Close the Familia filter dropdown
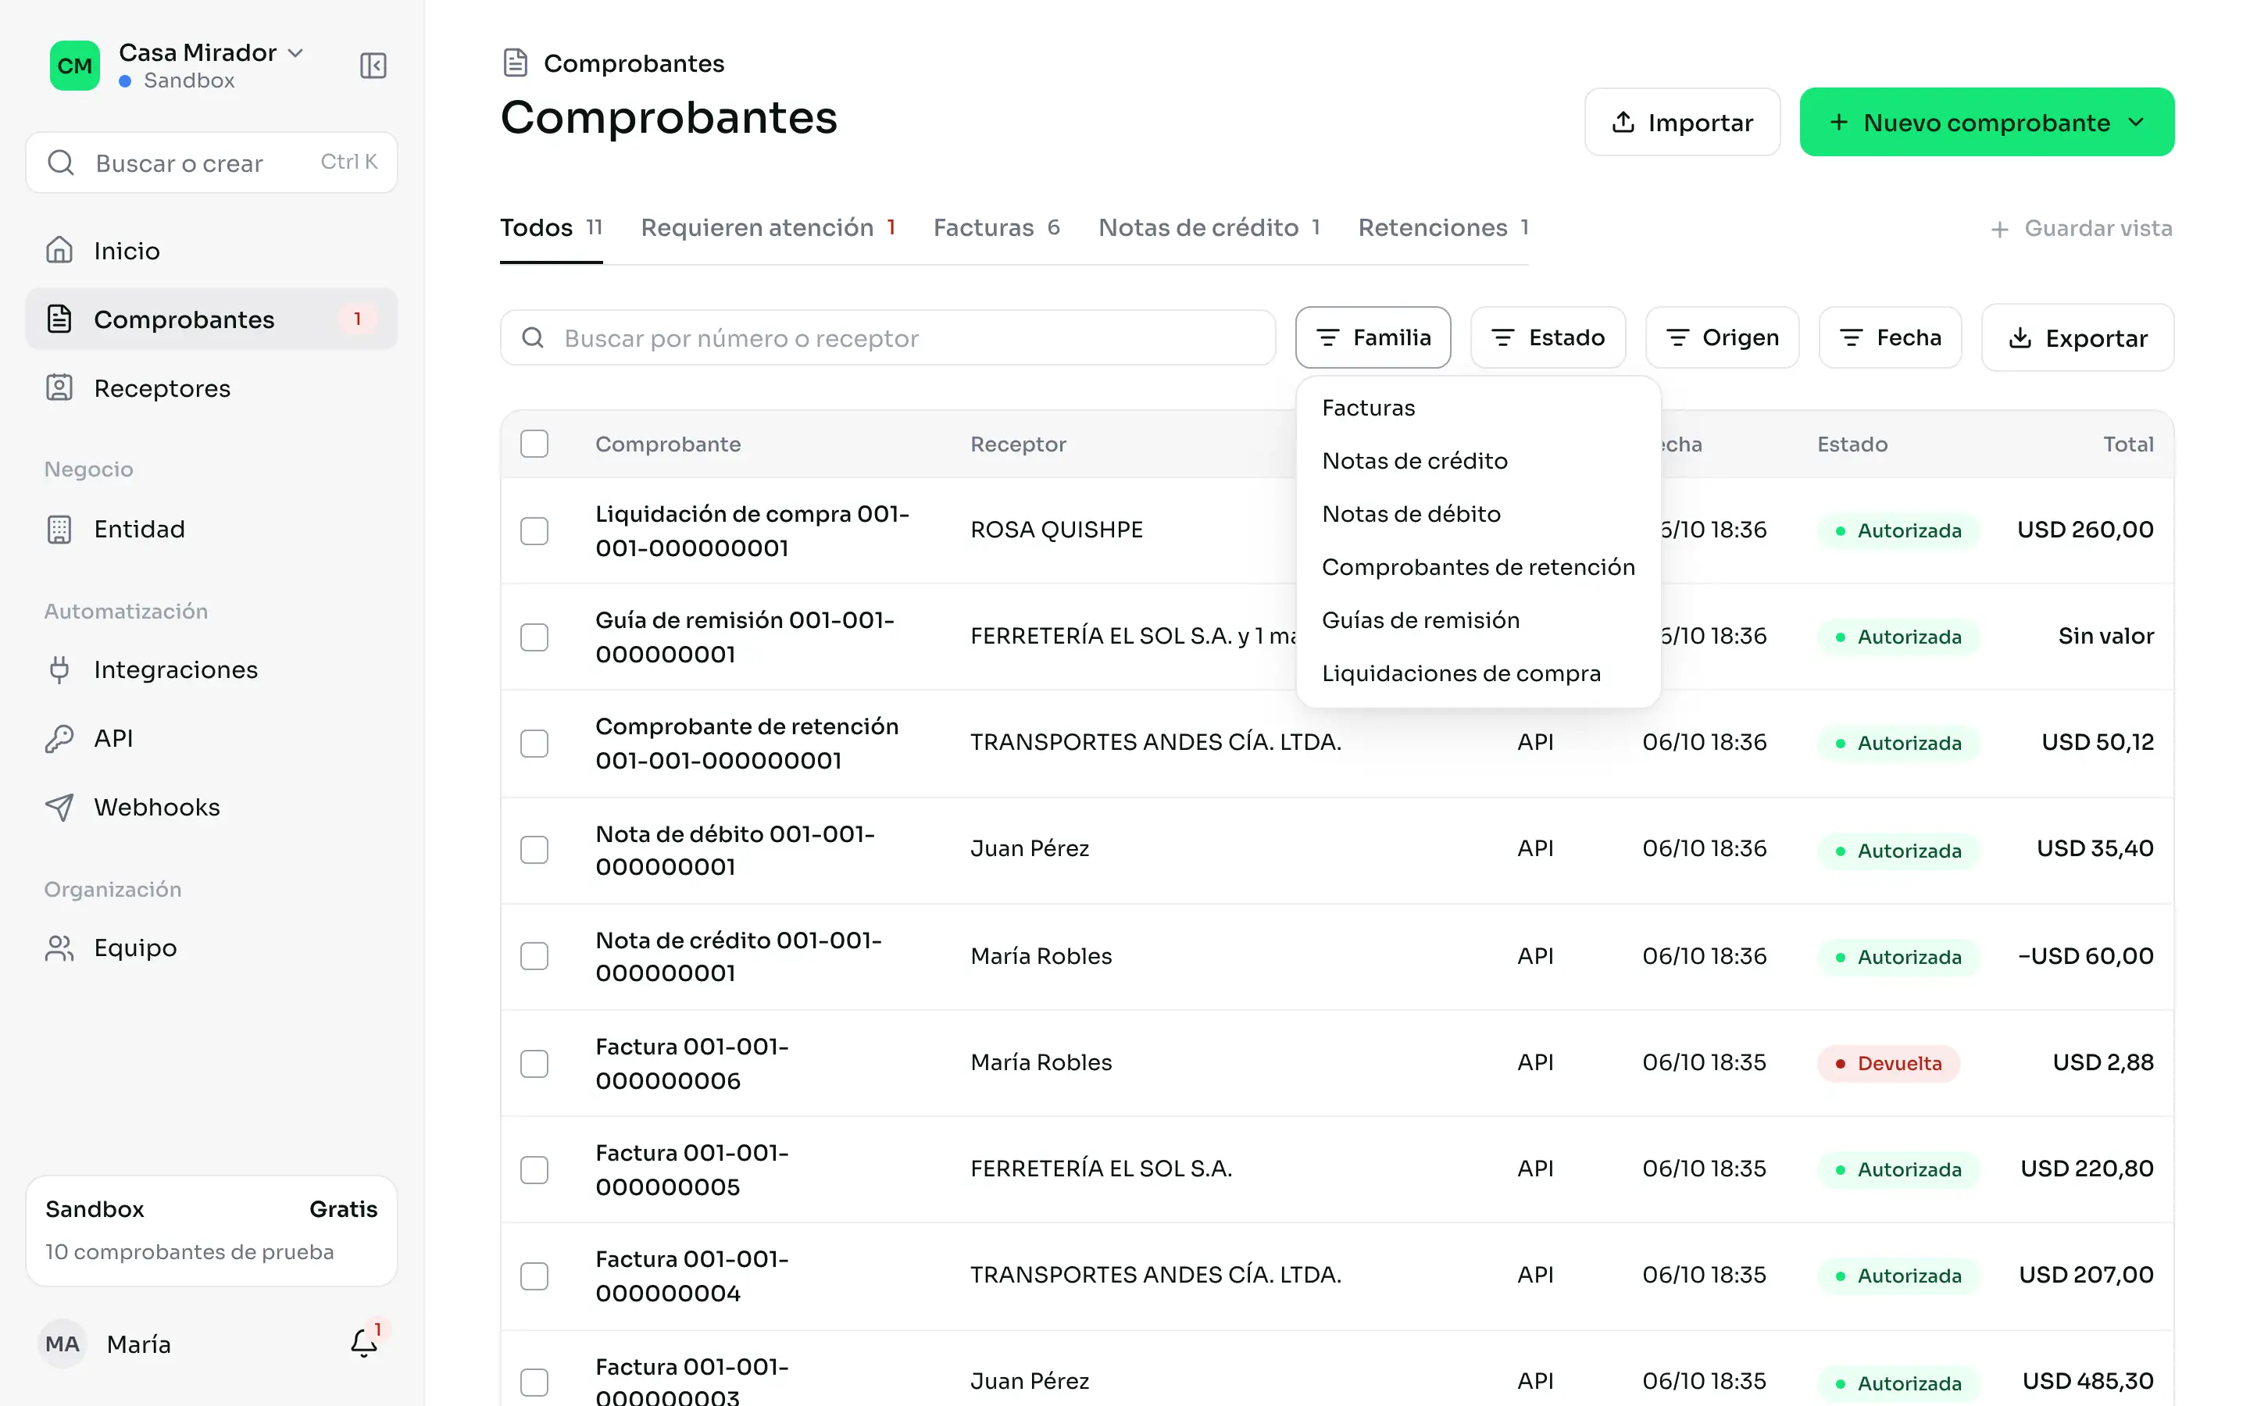The width and height of the screenshot is (2250, 1406). pyautogui.click(x=1373, y=337)
